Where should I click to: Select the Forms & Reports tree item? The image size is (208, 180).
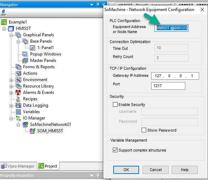point(39,67)
